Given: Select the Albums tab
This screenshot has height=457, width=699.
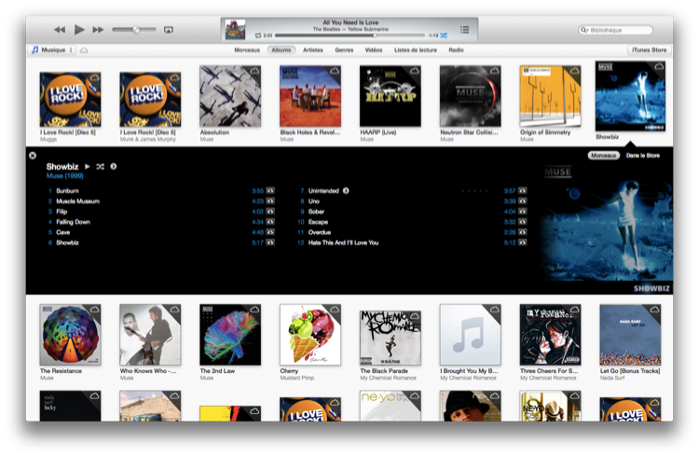Looking at the screenshot, I should 281,50.
